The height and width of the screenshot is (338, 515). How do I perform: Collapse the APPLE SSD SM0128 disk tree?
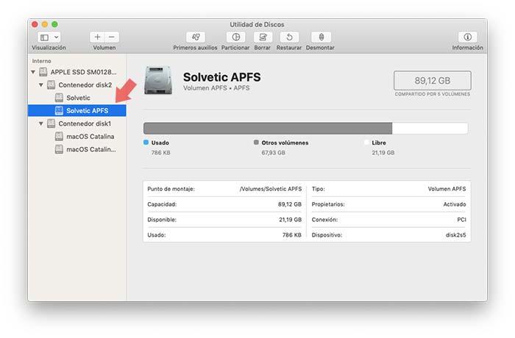(x=33, y=72)
